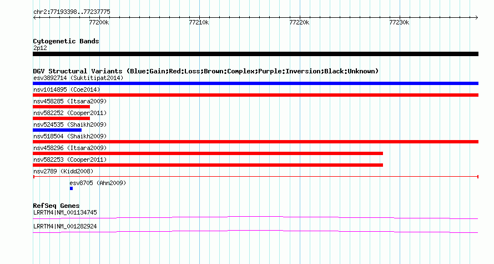
Task: Click the chr2:77193398..77237775 coordinate label
Action: pos(72,12)
